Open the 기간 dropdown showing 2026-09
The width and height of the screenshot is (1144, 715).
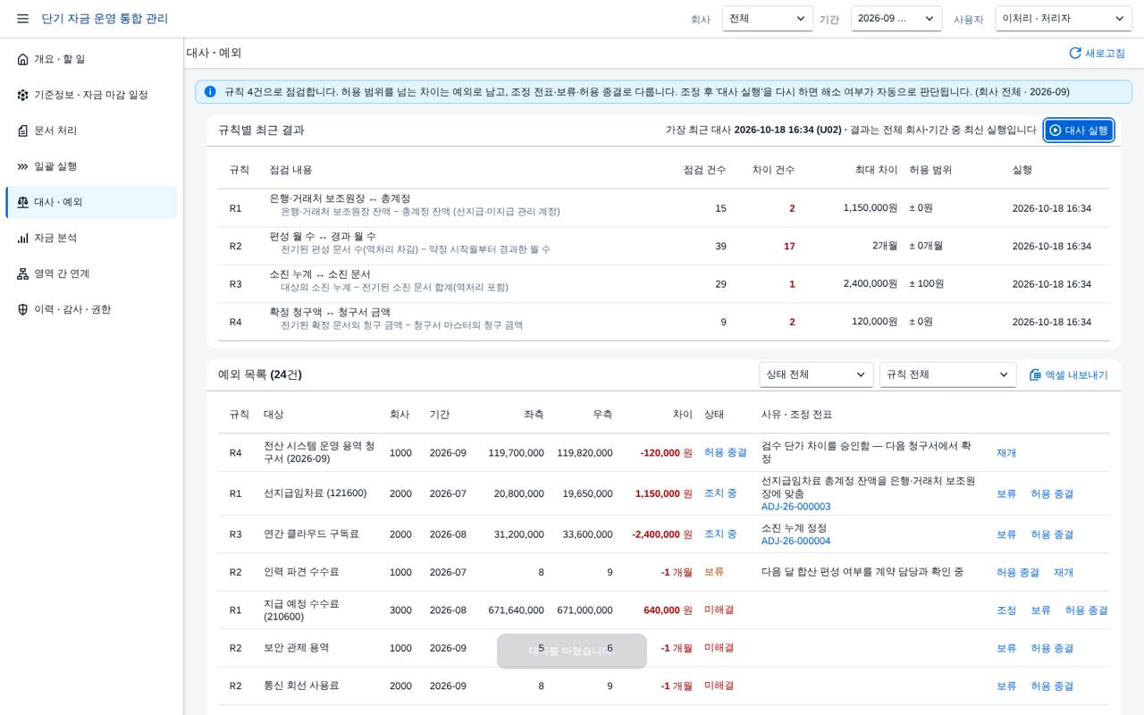(896, 19)
